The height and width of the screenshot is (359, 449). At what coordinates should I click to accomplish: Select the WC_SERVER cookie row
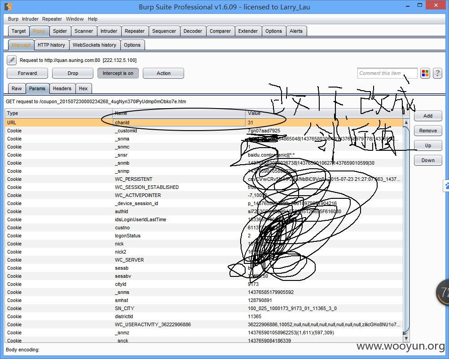point(203,260)
